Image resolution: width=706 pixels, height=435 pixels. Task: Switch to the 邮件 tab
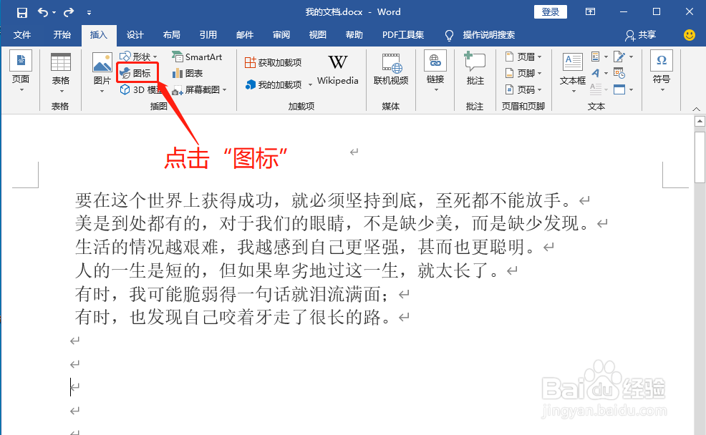coord(244,34)
